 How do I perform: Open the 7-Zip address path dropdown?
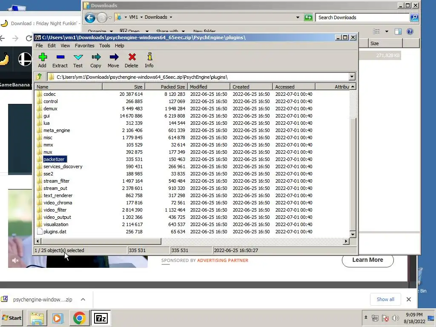coord(352,77)
